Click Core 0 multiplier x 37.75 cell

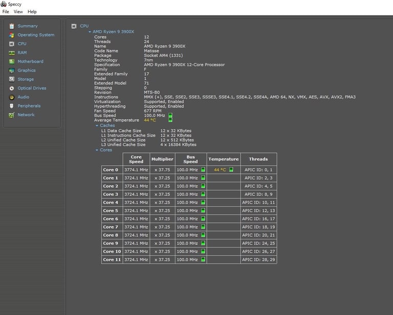pyautogui.click(x=162, y=170)
